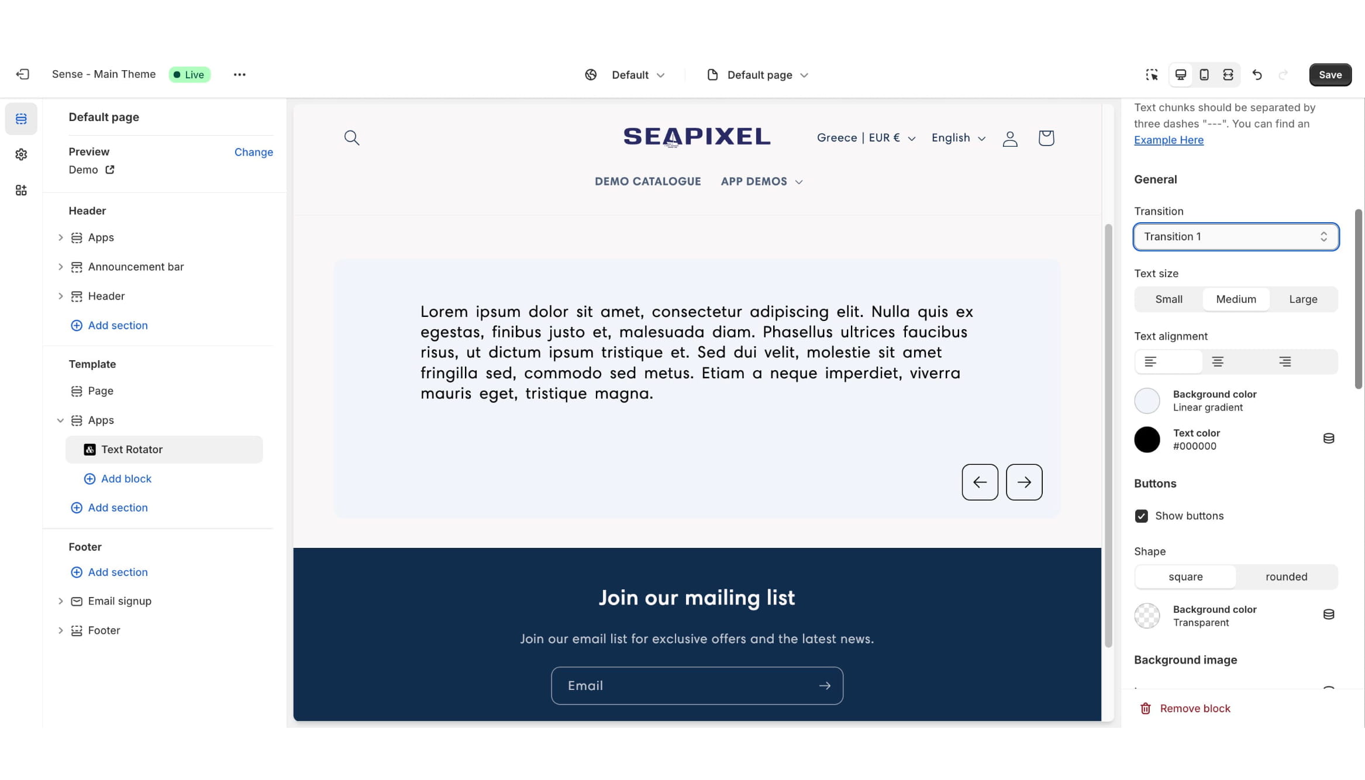Click the search icon in header

(351, 138)
